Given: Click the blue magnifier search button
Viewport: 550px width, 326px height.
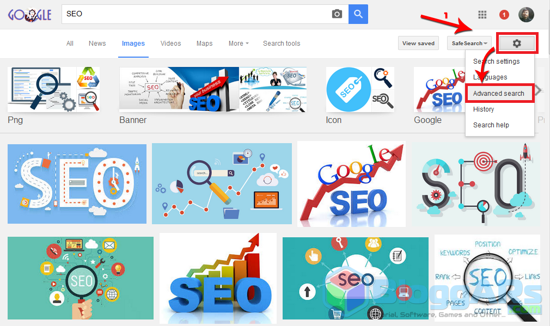Looking at the screenshot, I should point(358,14).
